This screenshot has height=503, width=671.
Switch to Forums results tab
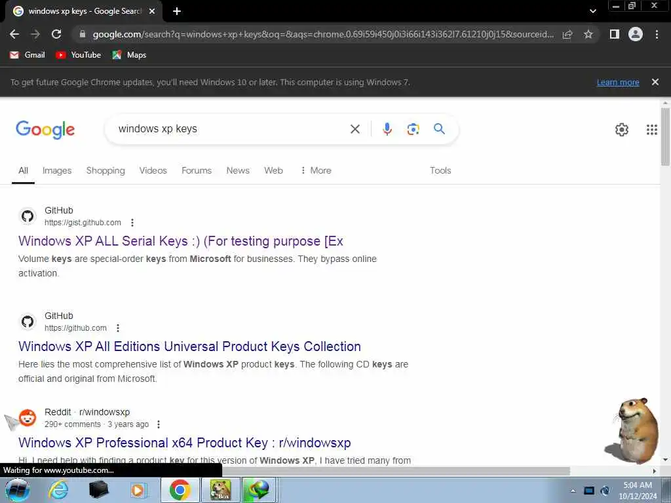[x=197, y=170]
